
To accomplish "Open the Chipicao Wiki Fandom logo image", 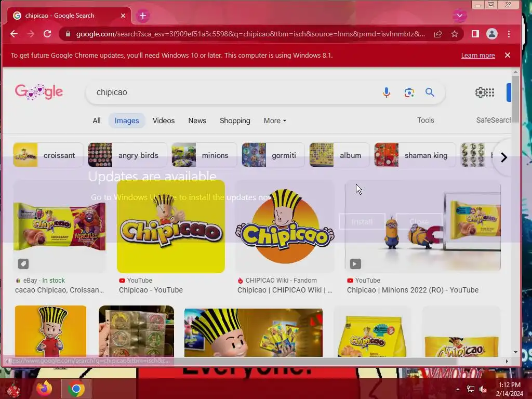I will [285, 227].
